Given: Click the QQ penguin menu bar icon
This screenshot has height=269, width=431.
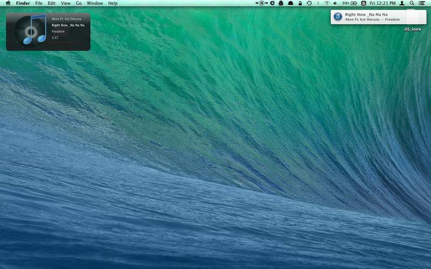Looking at the screenshot, I should (x=281, y=3).
